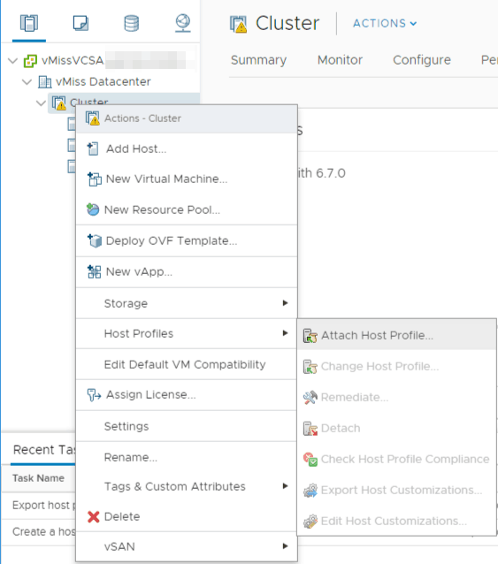Switch to the Monitor tab

click(x=340, y=60)
